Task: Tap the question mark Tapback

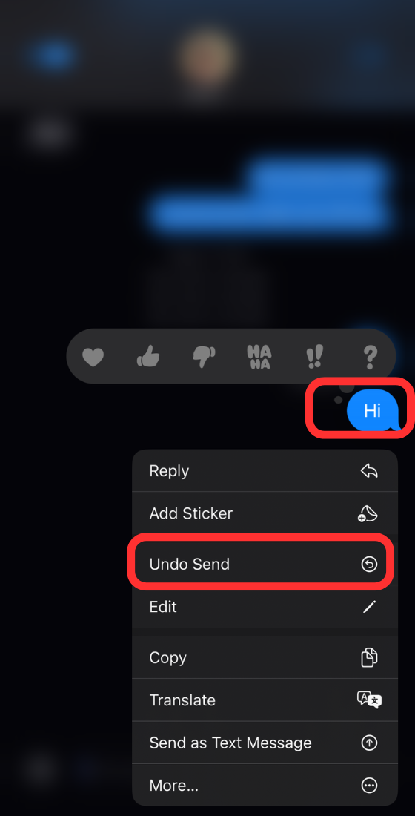Action: (369, 357)
